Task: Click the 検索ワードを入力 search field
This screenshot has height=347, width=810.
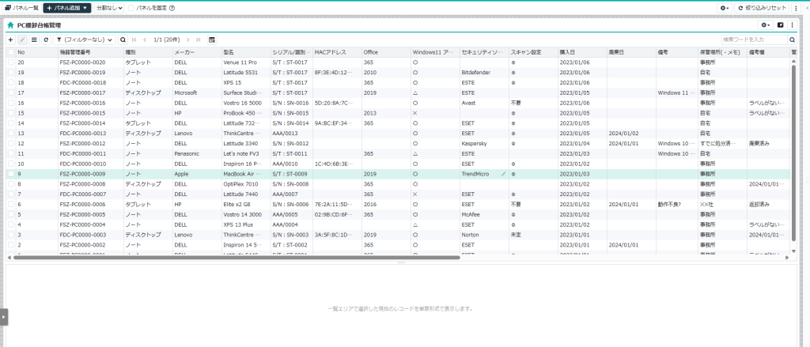Action: coord(754,40)
